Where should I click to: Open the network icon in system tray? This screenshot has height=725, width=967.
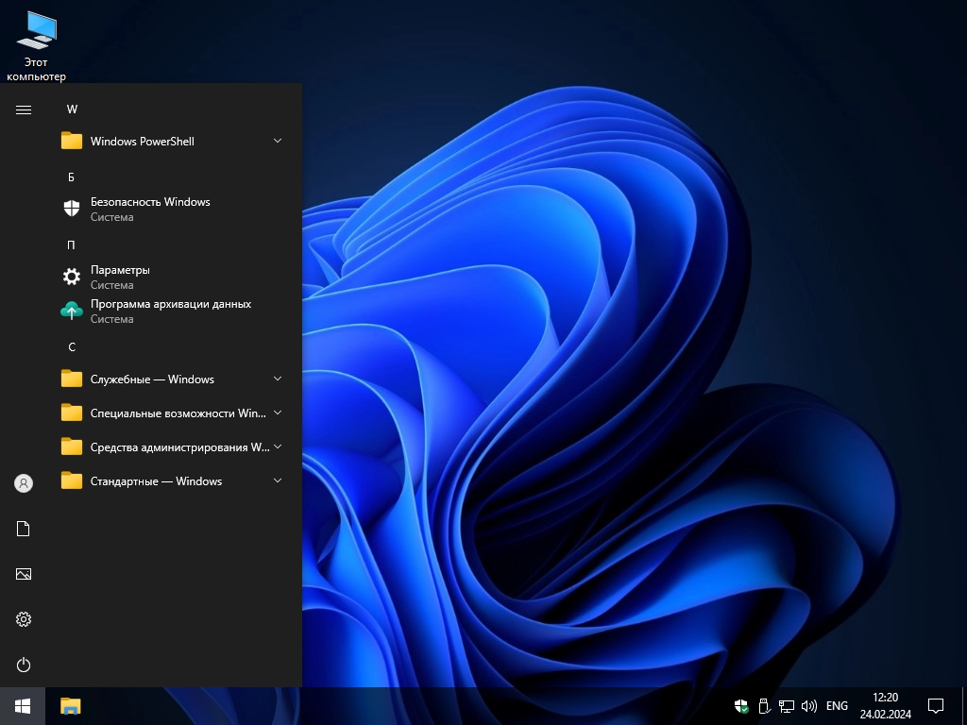[x=786, y=706]
